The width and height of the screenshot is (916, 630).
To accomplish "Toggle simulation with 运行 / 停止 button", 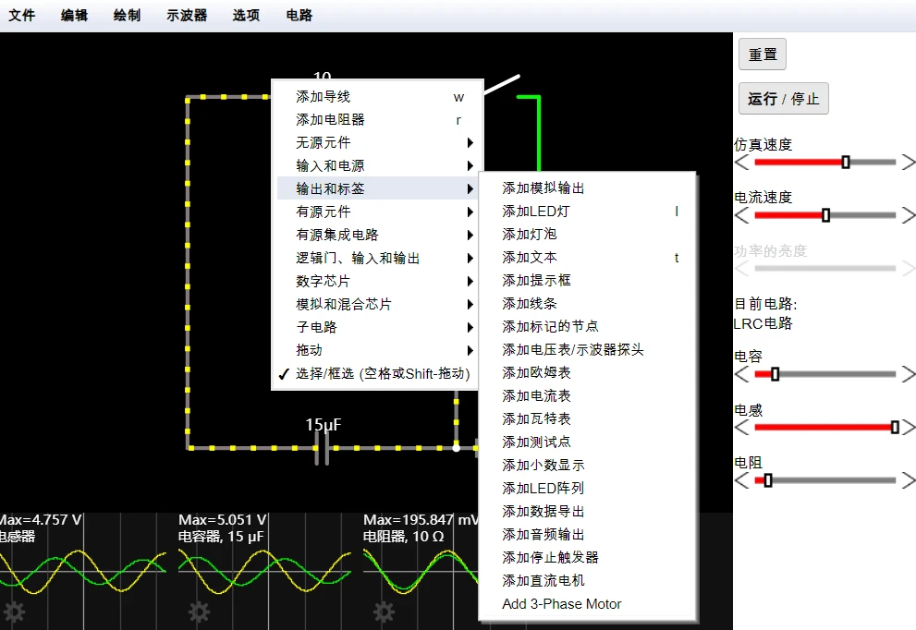I will (783, 99).
